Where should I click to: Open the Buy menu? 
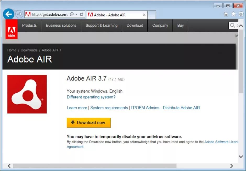click(x=180, y=25)
